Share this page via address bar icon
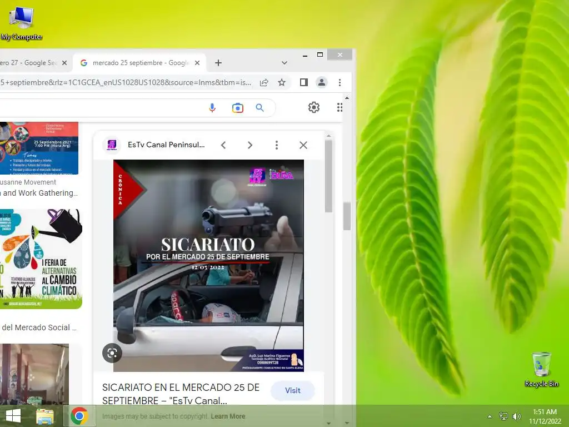Image resolution: width=569 pixels, height=427 pixels. pyautogui.click(x=264, y=82)
